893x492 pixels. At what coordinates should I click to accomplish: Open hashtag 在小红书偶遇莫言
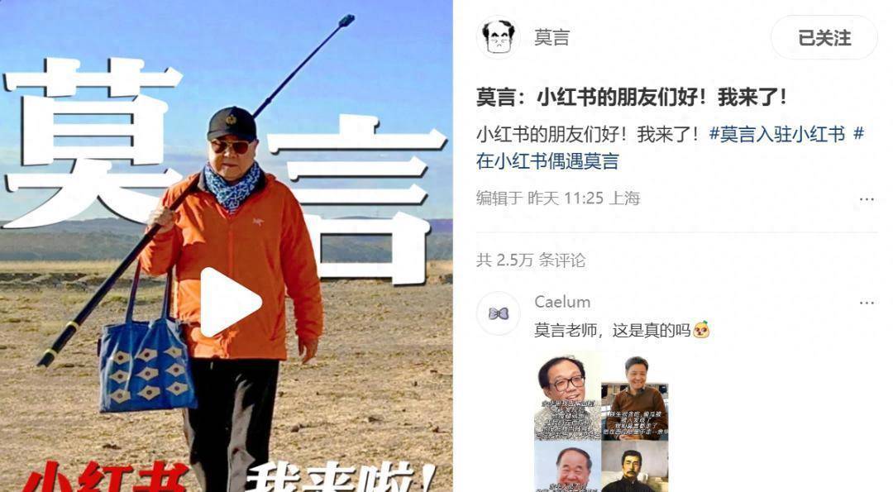click(547, 162)
